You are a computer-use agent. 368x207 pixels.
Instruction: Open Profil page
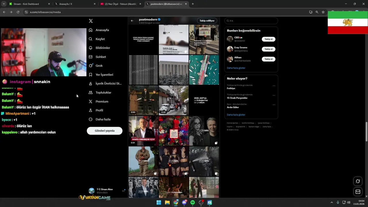(96, 110)
